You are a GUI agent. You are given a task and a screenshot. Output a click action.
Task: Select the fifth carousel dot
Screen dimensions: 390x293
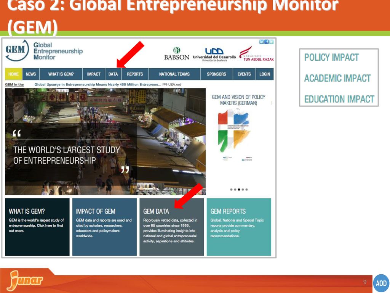(x=246, y=190)
